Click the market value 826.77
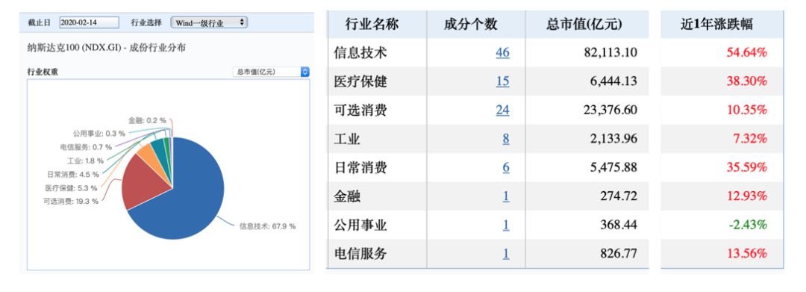806x292 pixels. pos(619,254)
